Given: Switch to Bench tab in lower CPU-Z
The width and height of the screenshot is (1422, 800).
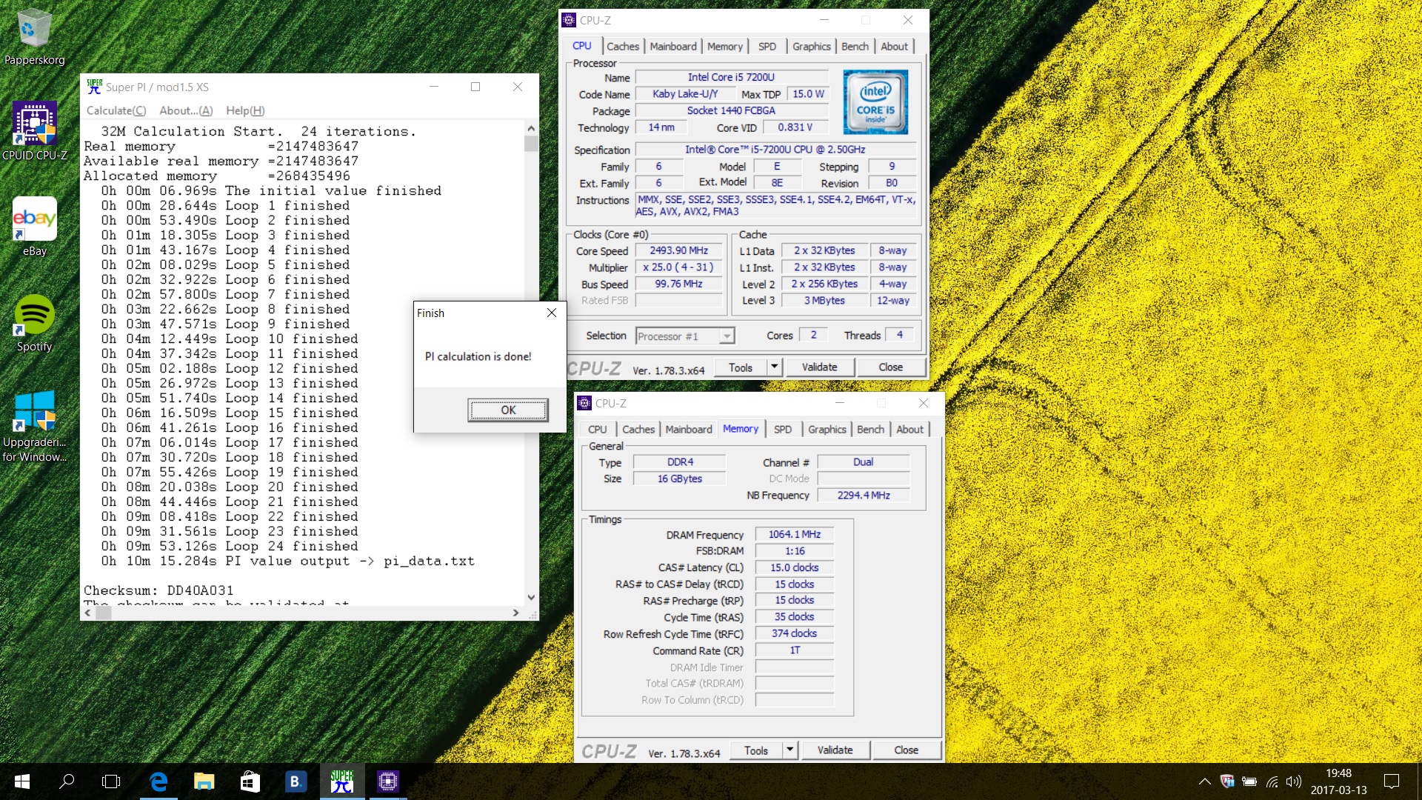Looking at the screenshot, I should (x=870, y=429).
